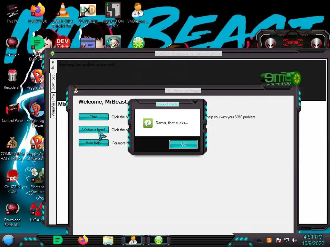
Task: Click the volume speaker tray icon
Action: pos(294,240)
